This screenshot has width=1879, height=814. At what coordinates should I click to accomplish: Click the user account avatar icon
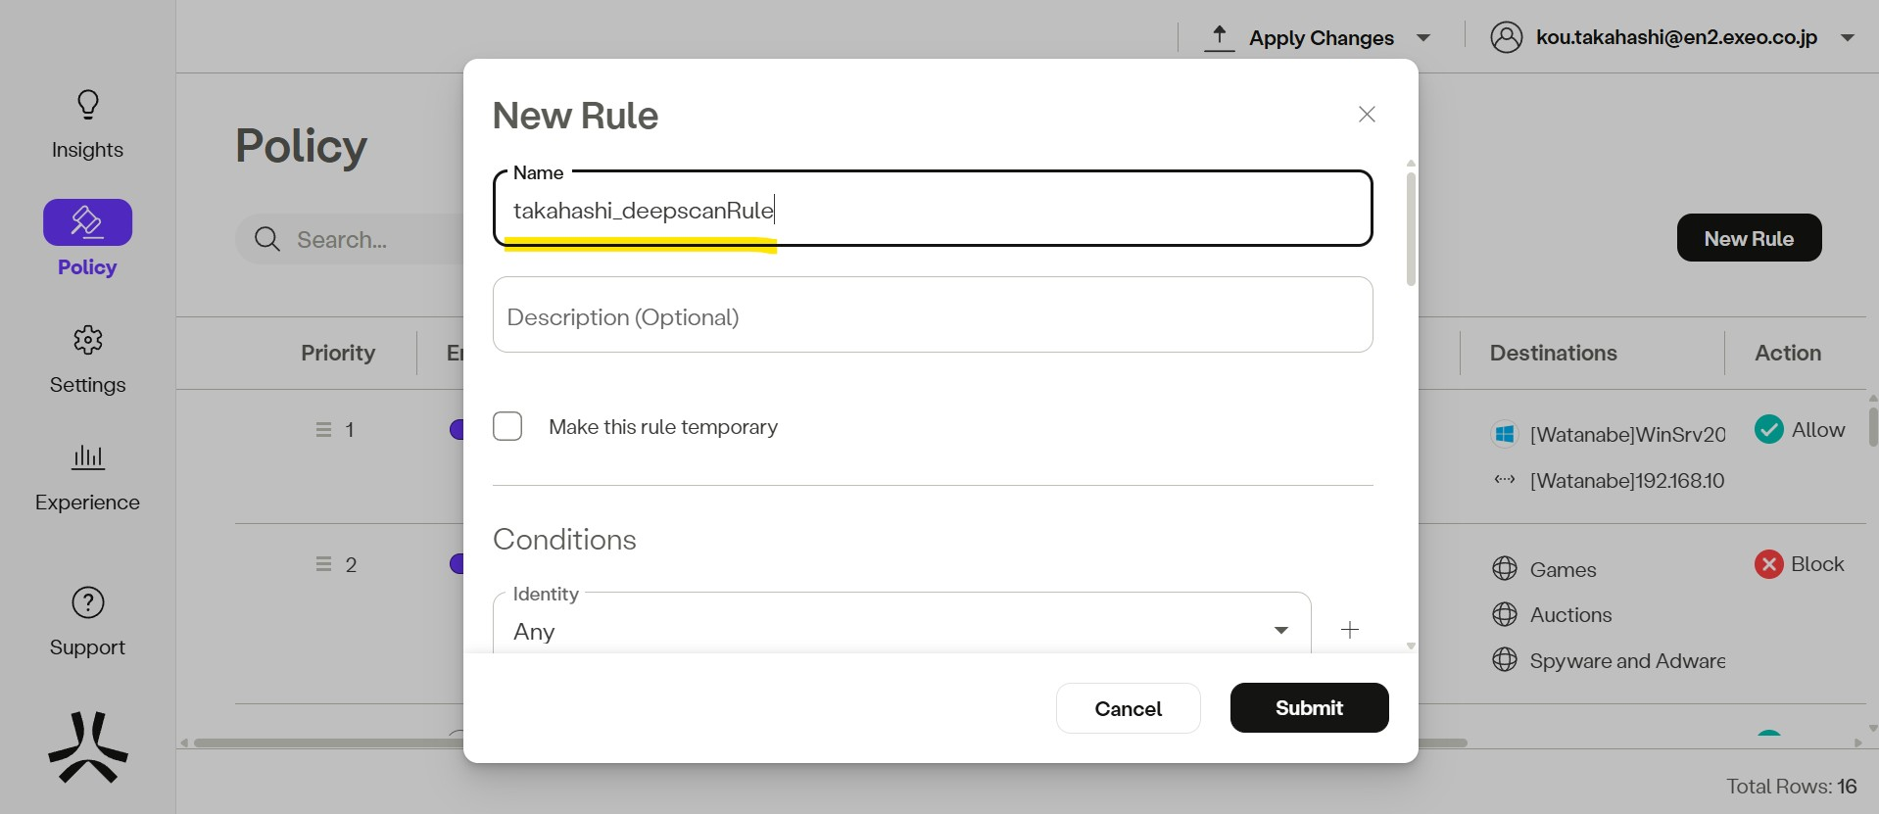point(1506,37)
